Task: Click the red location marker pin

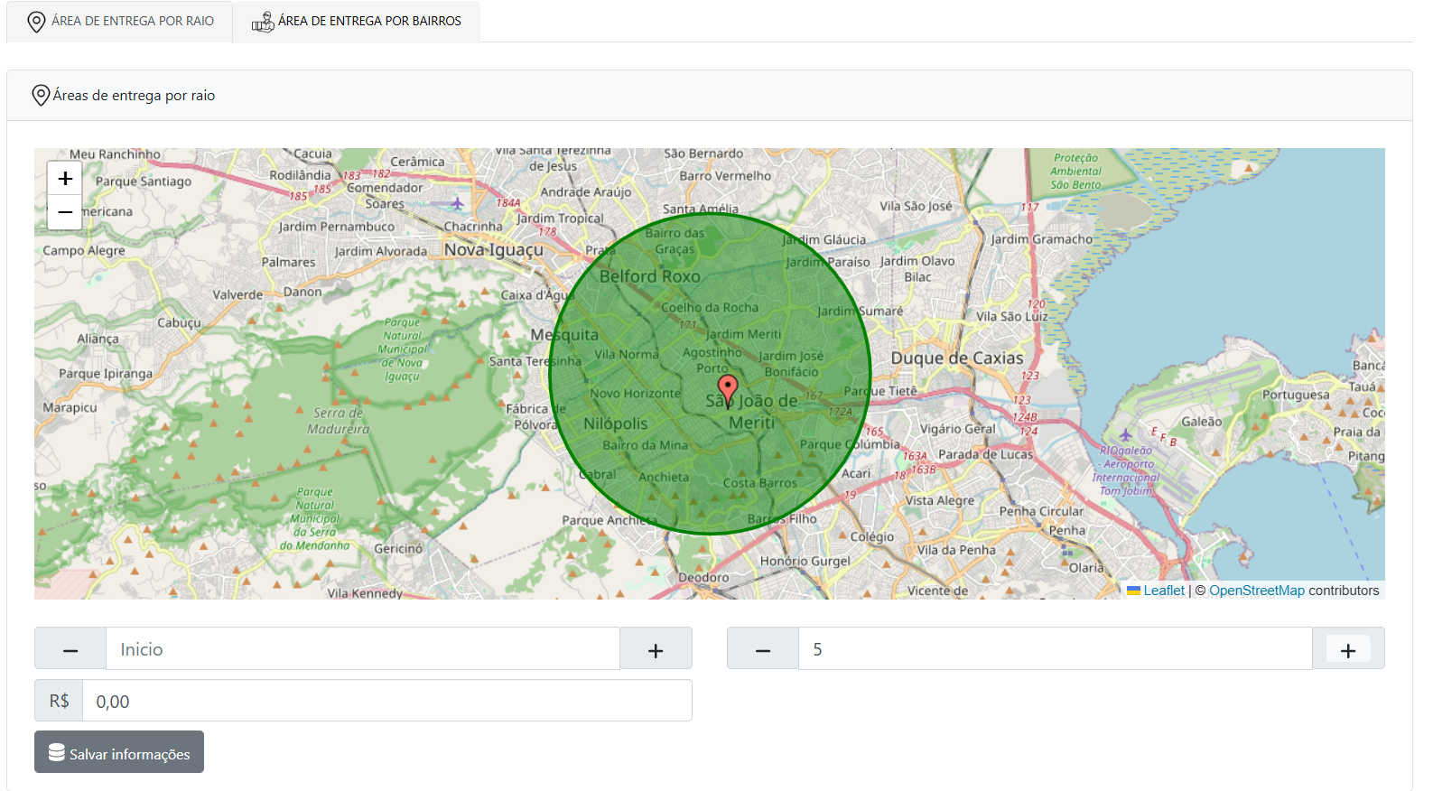Action: point(728,390)
